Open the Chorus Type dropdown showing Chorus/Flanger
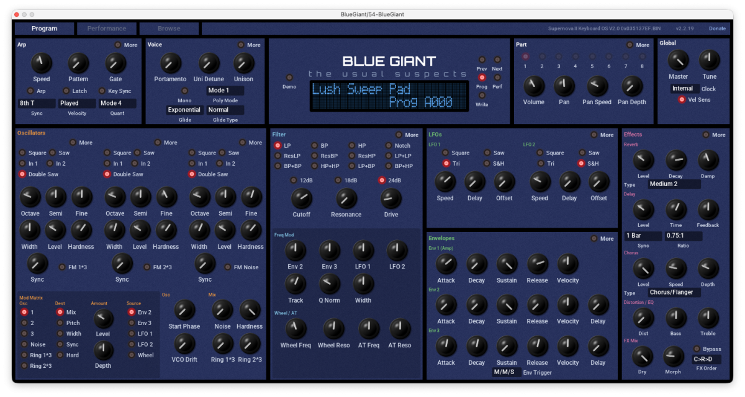The image size is (745, 397). click(x=674, y=292)
